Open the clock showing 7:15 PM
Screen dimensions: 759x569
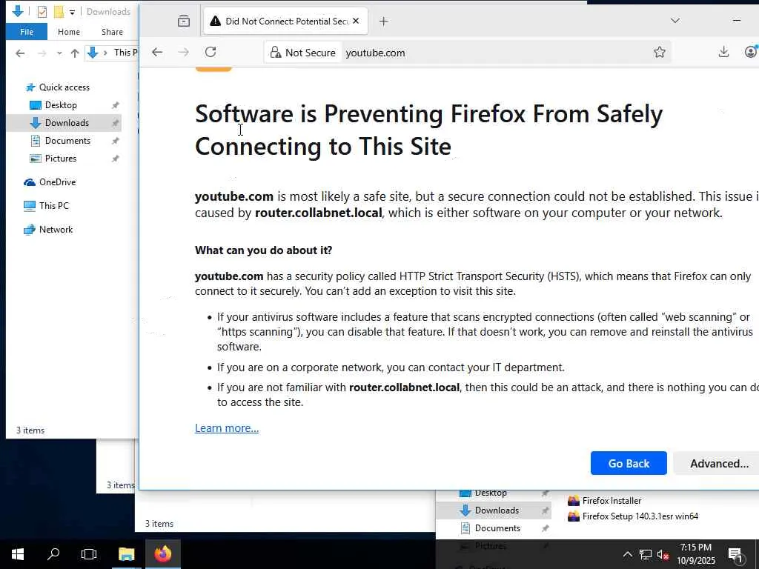[695, 554]
